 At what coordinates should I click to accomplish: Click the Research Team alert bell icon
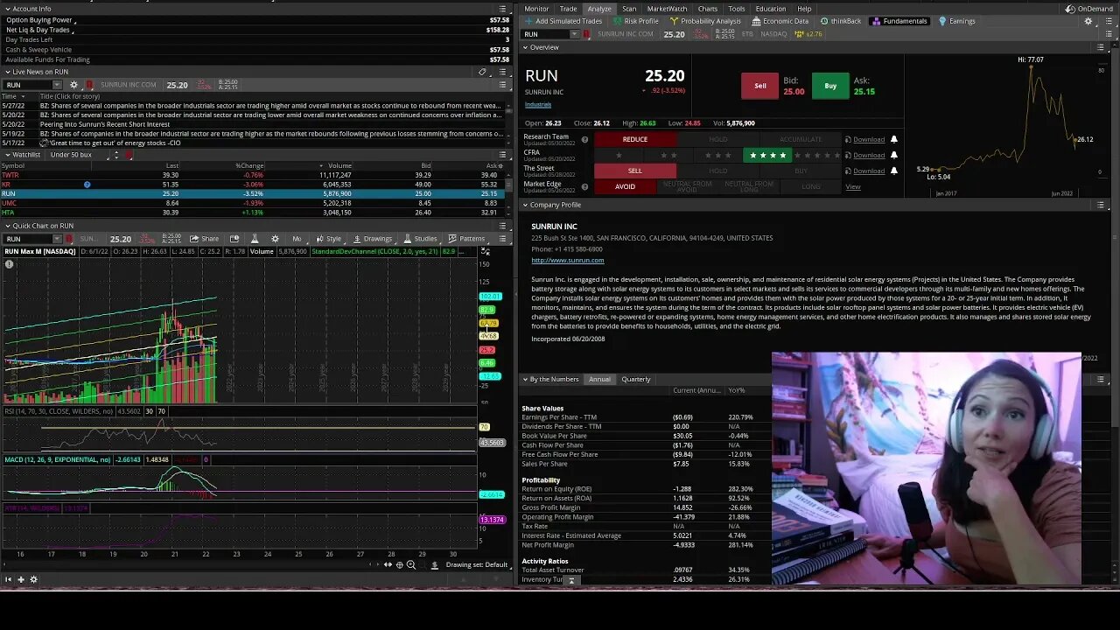(x=893, y=139)
